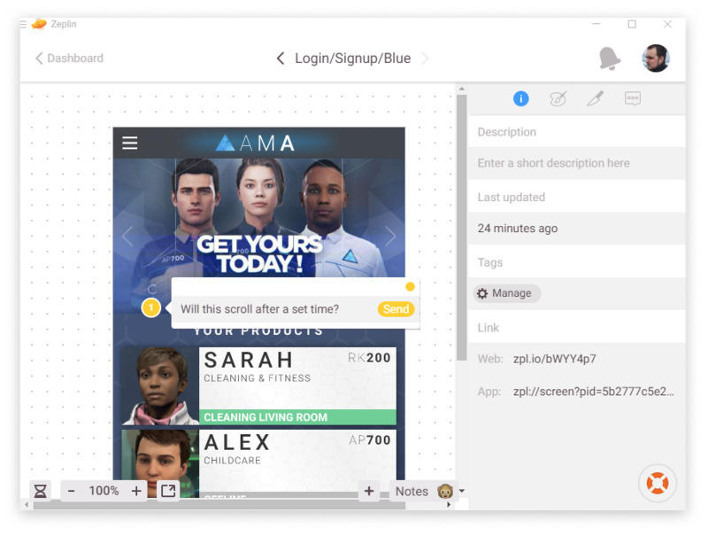Zoom in with plus button
The width and height of the screenshot is (708, 536).
(136, 491)
